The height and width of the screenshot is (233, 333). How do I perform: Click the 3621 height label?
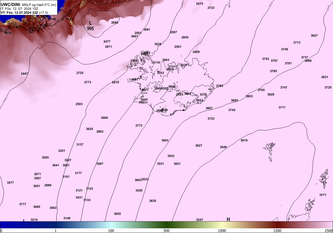coord(177,164)
